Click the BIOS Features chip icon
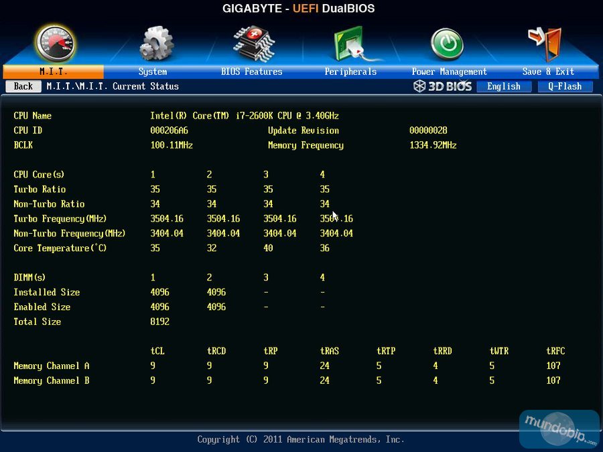Viewport: 603px width, 452px height. [254, 44]
